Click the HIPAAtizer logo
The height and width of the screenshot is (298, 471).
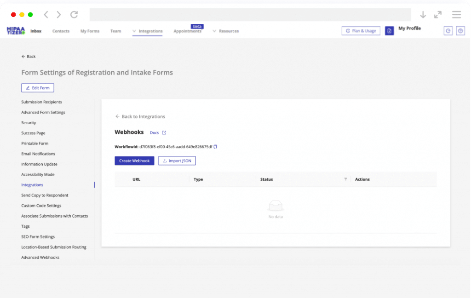click(16, 31)
